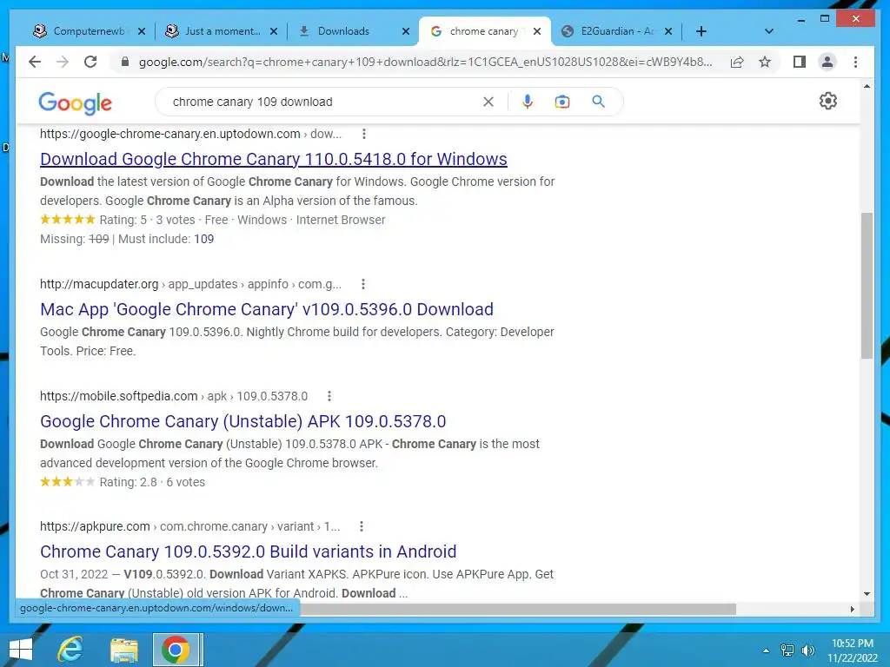Open Mac App Google Chrome Canary v109 link
The height and width of the screenshot is (667, 890).
[x=267, y=310]
